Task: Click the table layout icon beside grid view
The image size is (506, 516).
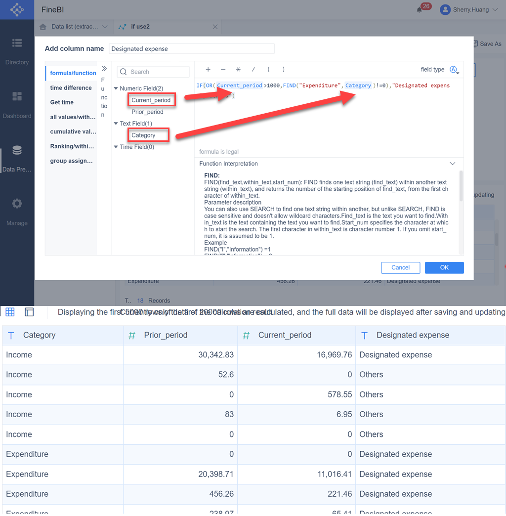Action: [29, 312]
